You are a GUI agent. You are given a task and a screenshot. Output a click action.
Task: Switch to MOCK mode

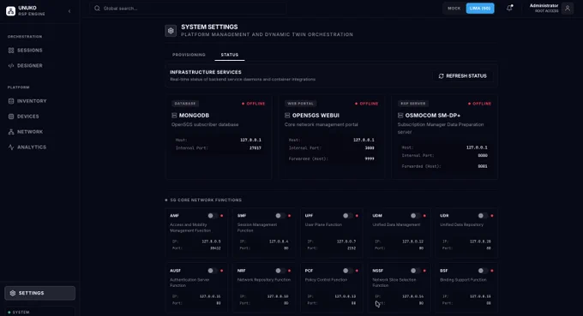point(454,9)
